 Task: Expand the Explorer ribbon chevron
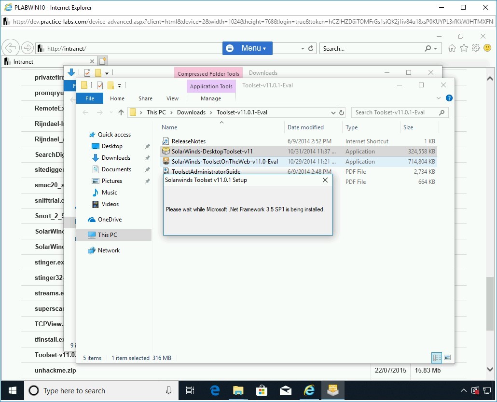pyautogui.click(x=439, y=98)
